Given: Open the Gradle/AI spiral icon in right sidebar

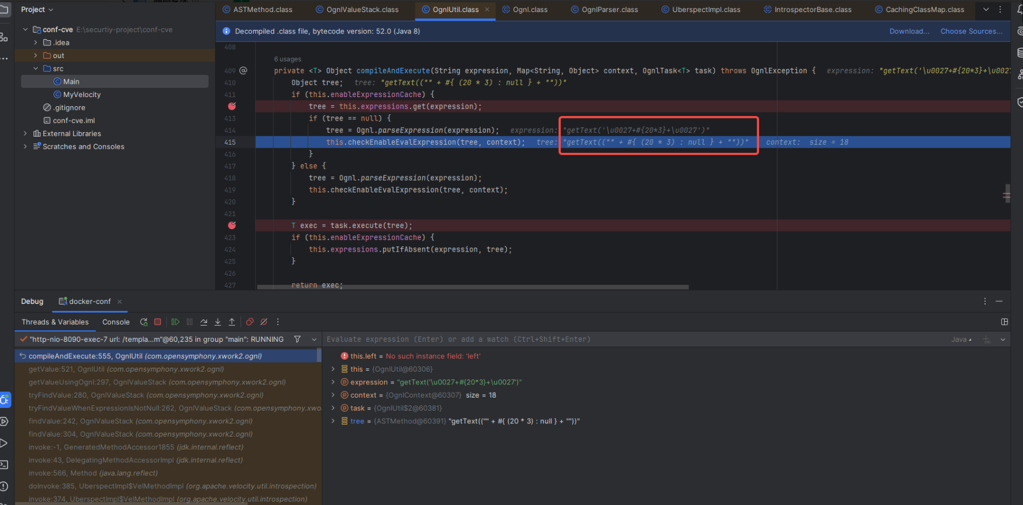Looking at the screenshot, I should pyautogui.click(x=1020, y=31).
